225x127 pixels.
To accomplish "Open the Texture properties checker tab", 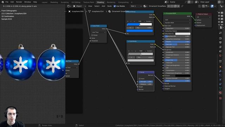I will (x=220, y=98).
